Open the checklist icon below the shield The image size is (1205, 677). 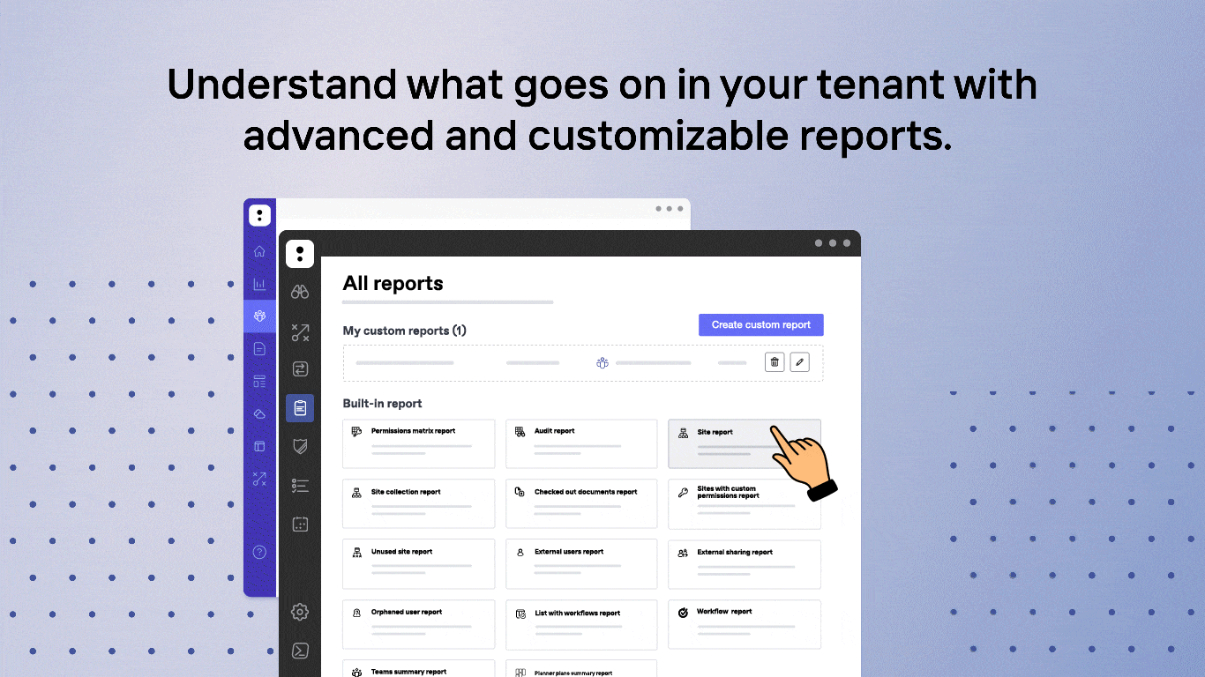pyautogui.click(x=300, y=485)
